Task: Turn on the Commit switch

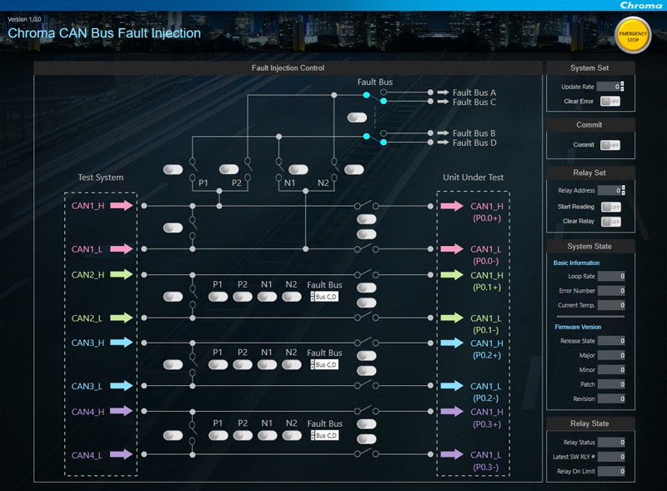Action: pos(610,145)
